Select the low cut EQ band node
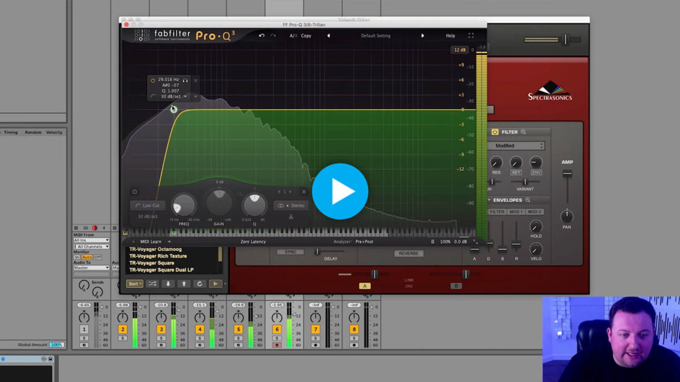680x382 pixels. click(x=174, y=109)
